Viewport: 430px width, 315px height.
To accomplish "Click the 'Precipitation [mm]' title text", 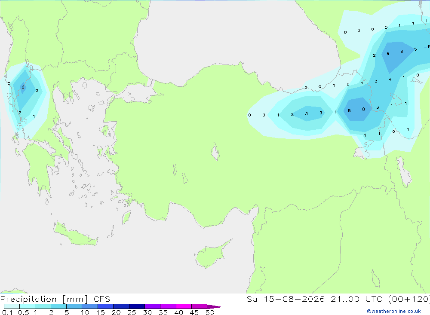I will pyautogui.click(x=44, y=299).
